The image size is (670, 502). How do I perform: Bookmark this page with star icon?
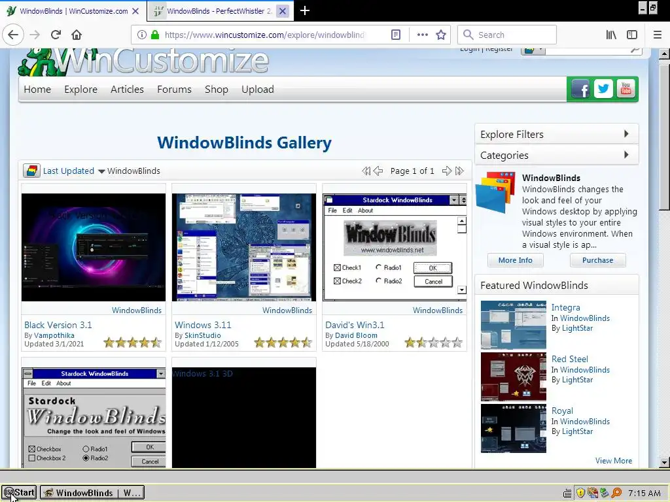click(441, 35)
